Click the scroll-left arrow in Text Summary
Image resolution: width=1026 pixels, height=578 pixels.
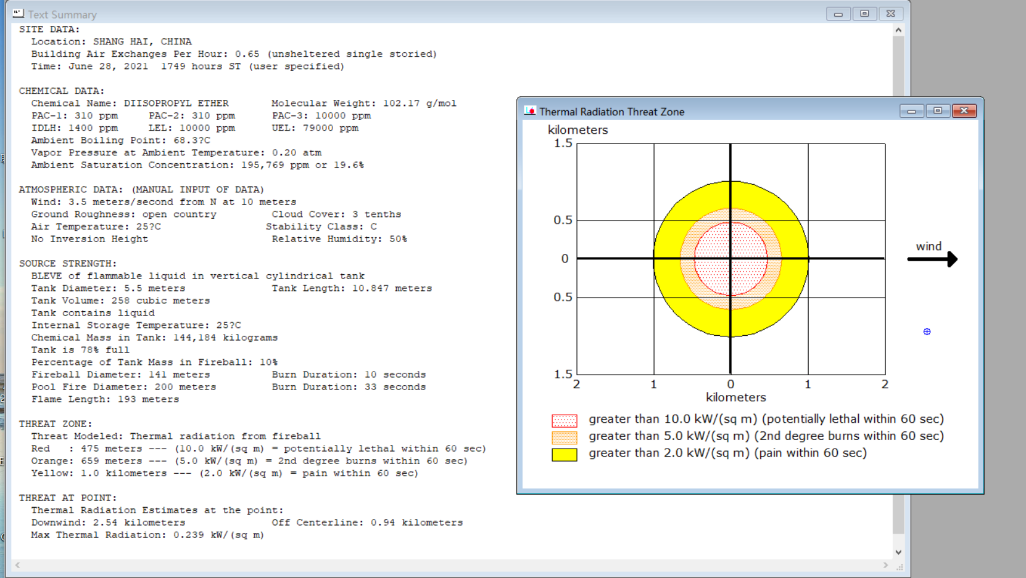coord(17,565)
